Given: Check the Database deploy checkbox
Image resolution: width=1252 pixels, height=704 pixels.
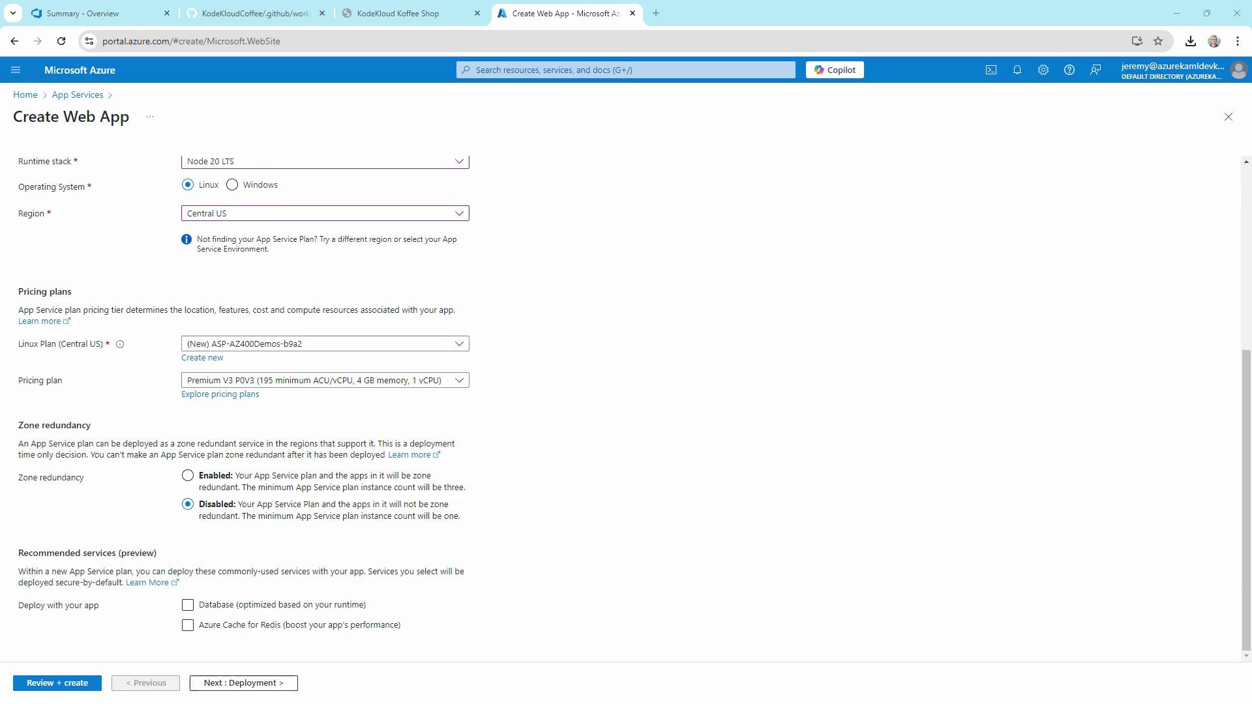Looking at the screenshot, I should point(188,605).
